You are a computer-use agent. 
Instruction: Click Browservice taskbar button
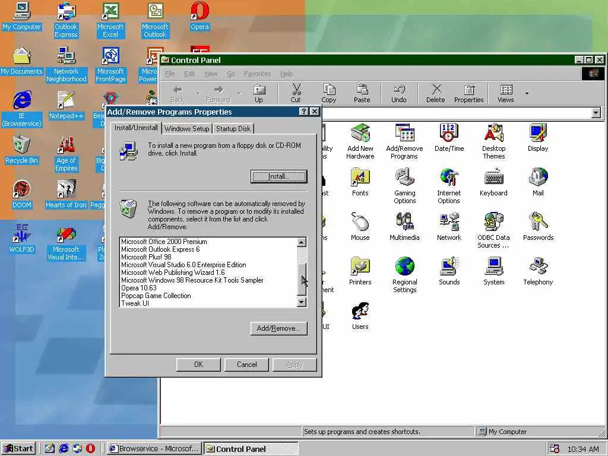click(x=154, y=449)
